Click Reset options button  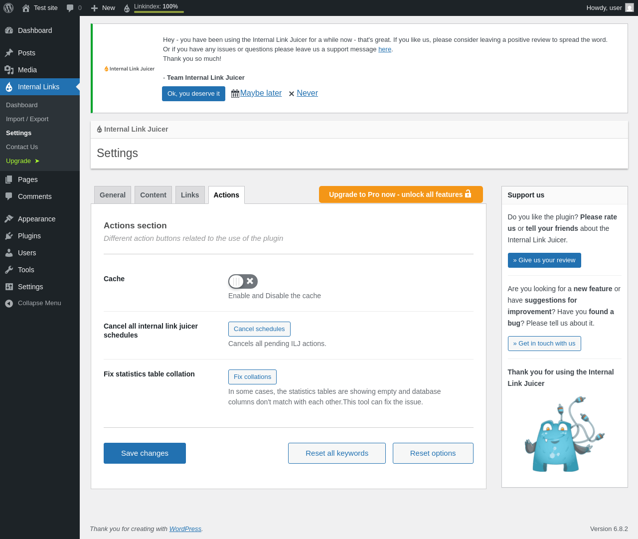click(433, 453)
